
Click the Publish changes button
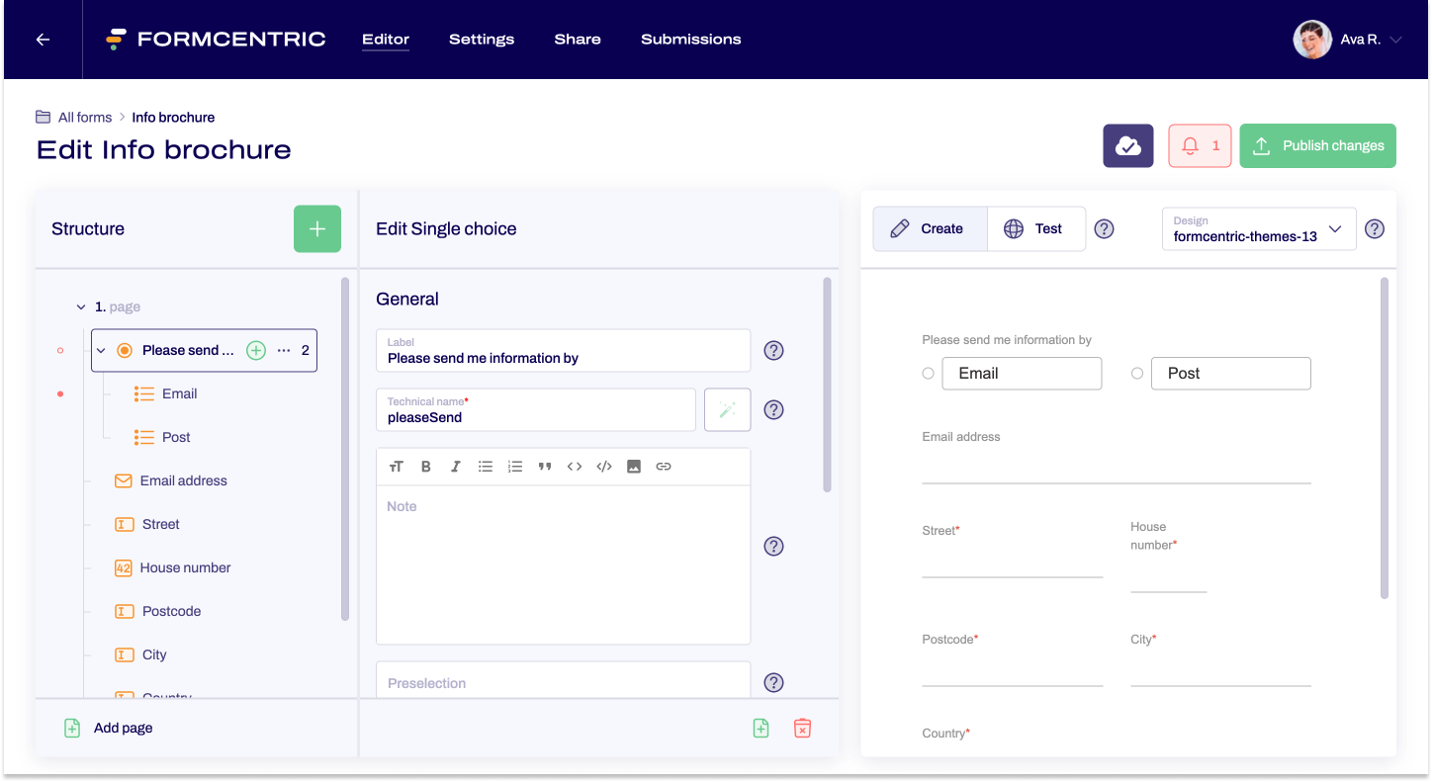pyautogui.click(x=1317, y=145)
